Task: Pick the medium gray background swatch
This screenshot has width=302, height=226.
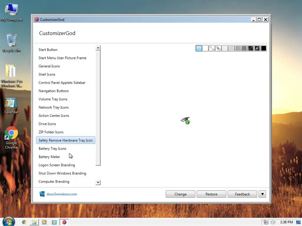Action: (237, 48)
